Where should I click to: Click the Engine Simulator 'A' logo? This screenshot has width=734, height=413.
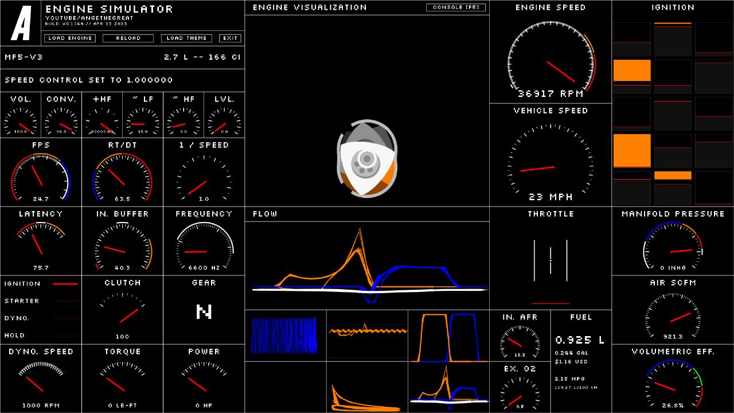tap(21, 24)
